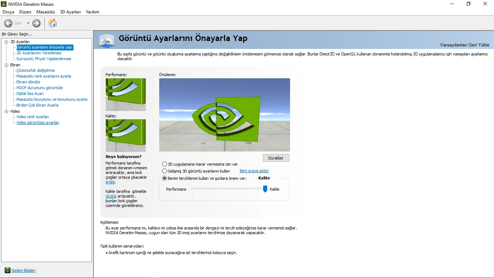Click the düzlük help link

[111, 196]
